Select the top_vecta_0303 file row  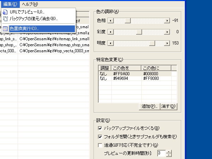(45, 51)
